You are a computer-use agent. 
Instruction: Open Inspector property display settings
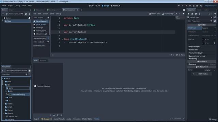coord(215,21)
